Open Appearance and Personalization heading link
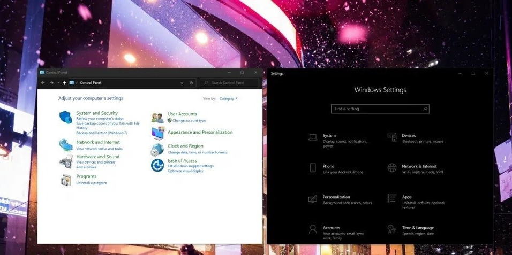 (200, 133)
